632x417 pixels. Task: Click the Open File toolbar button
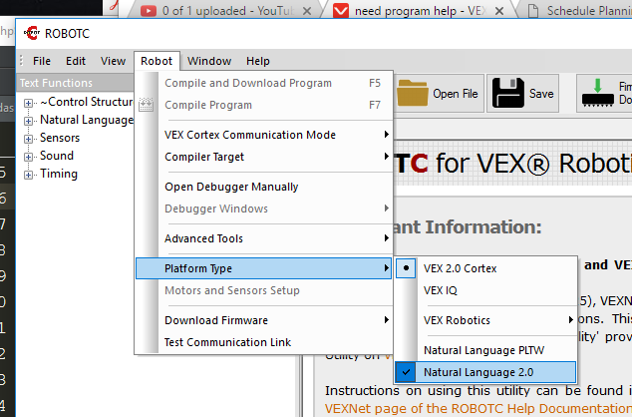pyautogui.click(x=439, y=93)
